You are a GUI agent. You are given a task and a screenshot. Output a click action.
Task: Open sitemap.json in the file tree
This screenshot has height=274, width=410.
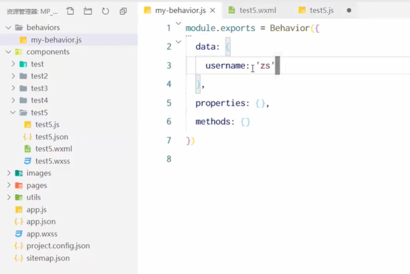pyautogui.click(x=48, y=258)
